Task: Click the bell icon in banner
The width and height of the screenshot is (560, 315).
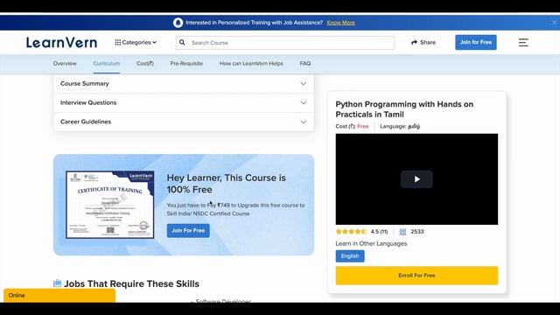Action: click(x=178, y=23)
